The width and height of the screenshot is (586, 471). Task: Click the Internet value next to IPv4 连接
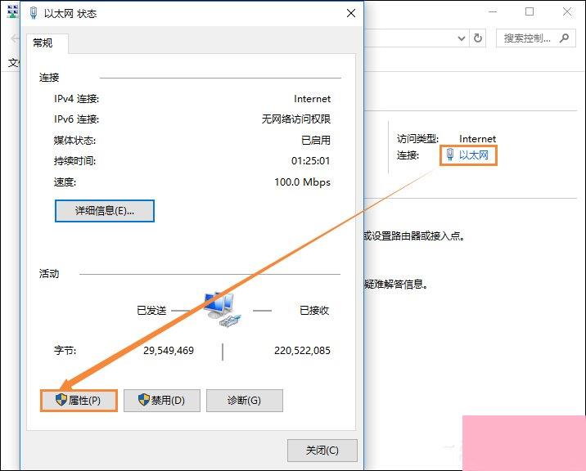(313, 99)
